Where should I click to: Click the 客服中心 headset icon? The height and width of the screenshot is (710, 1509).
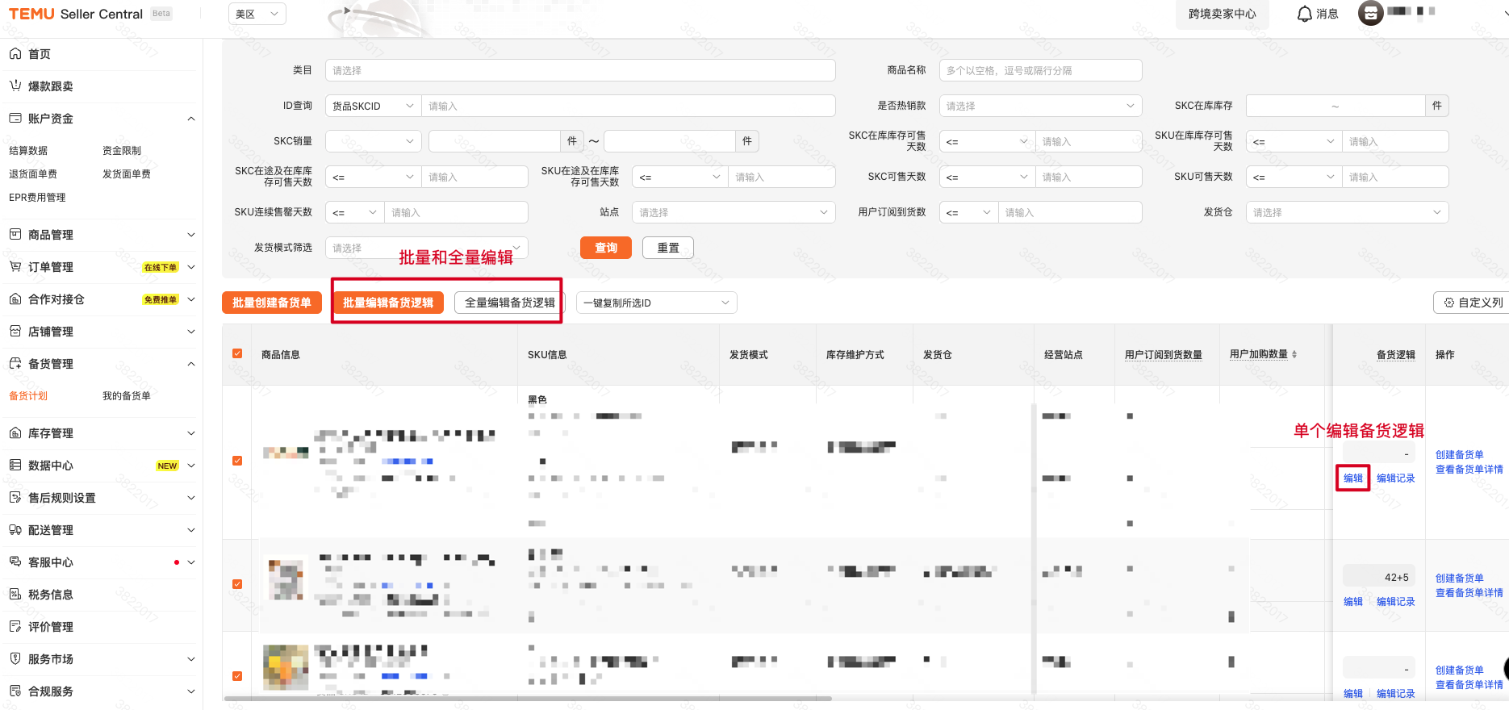coord(15,562)
